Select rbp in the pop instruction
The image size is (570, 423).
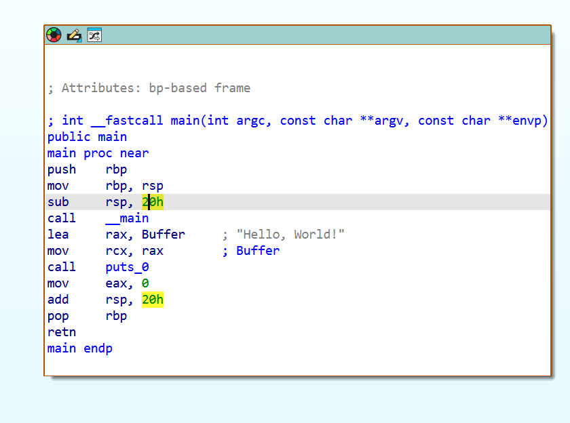116,316
